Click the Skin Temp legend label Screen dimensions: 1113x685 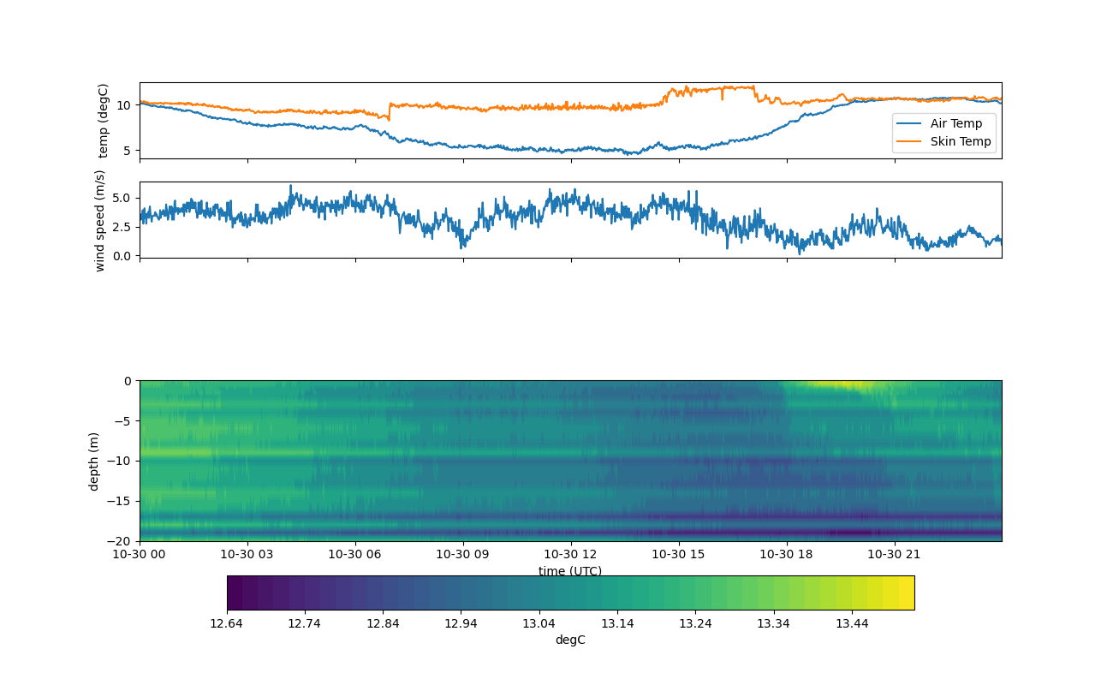(x=961, y=141)
